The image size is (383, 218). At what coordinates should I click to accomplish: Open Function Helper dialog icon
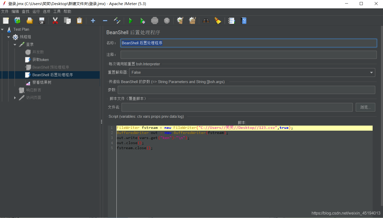[231, 21]
